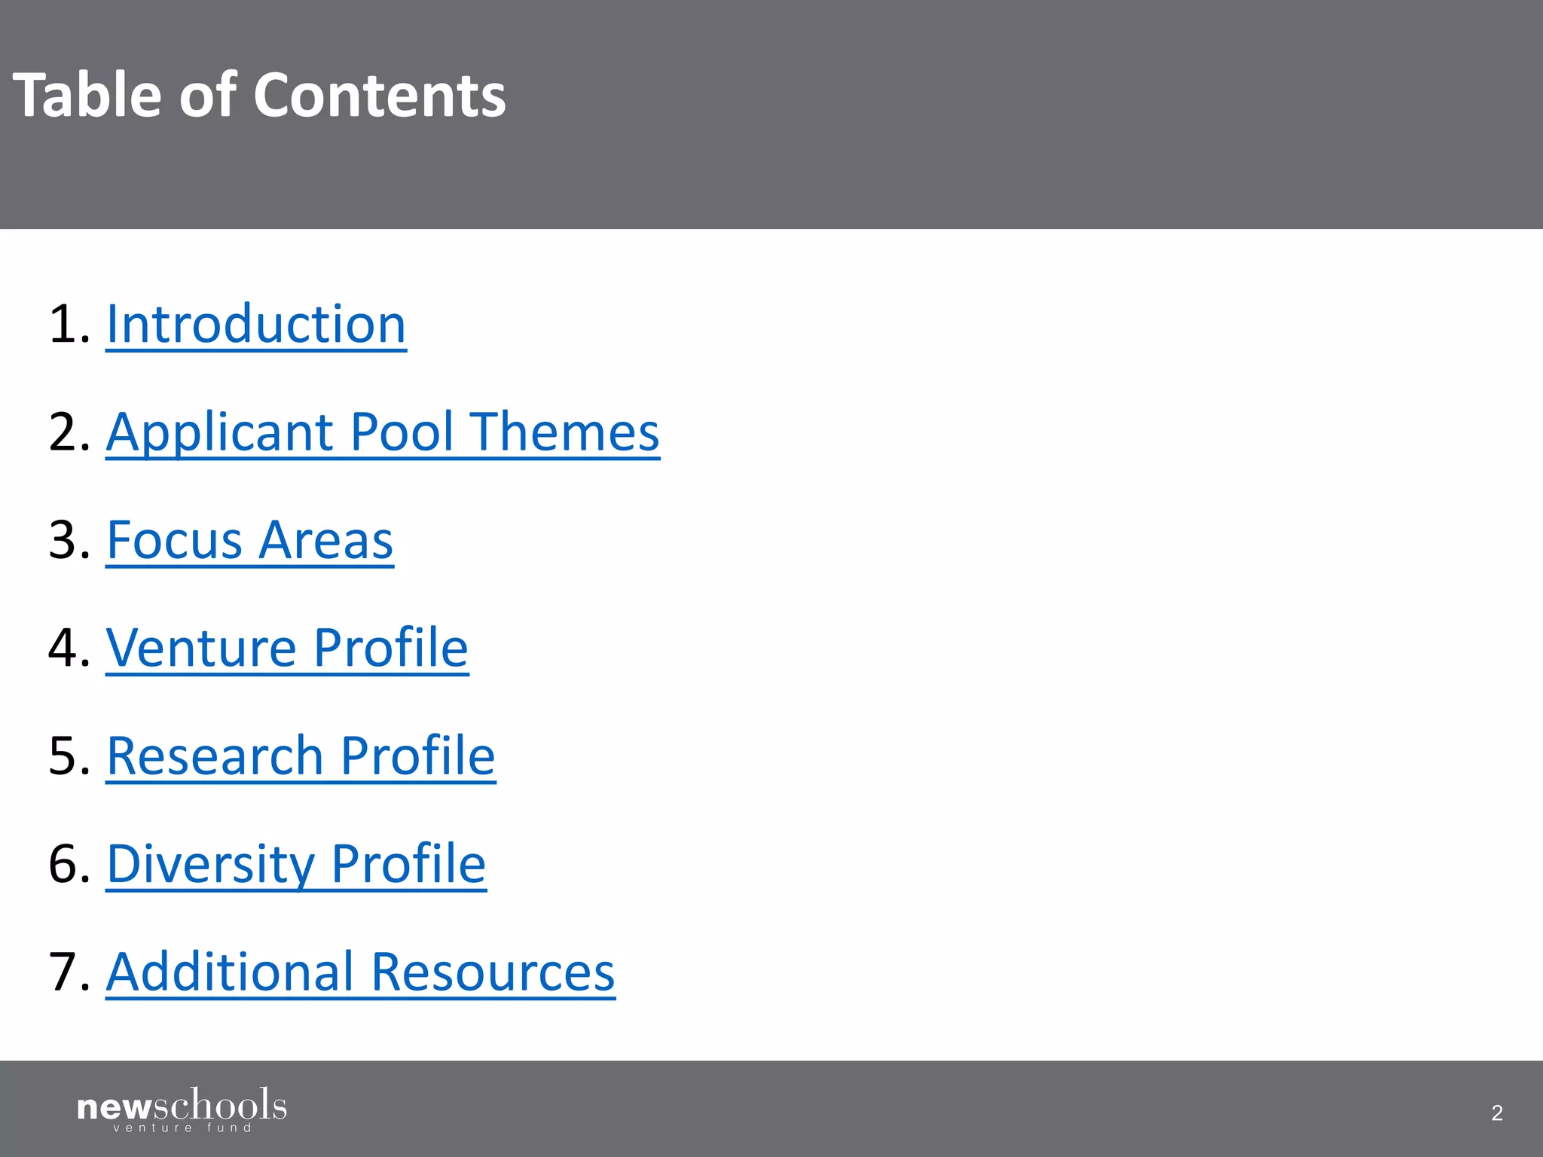1543x1157 pixels.
Task: Open the Additional Resources link
Action: (x=360, y=972)
